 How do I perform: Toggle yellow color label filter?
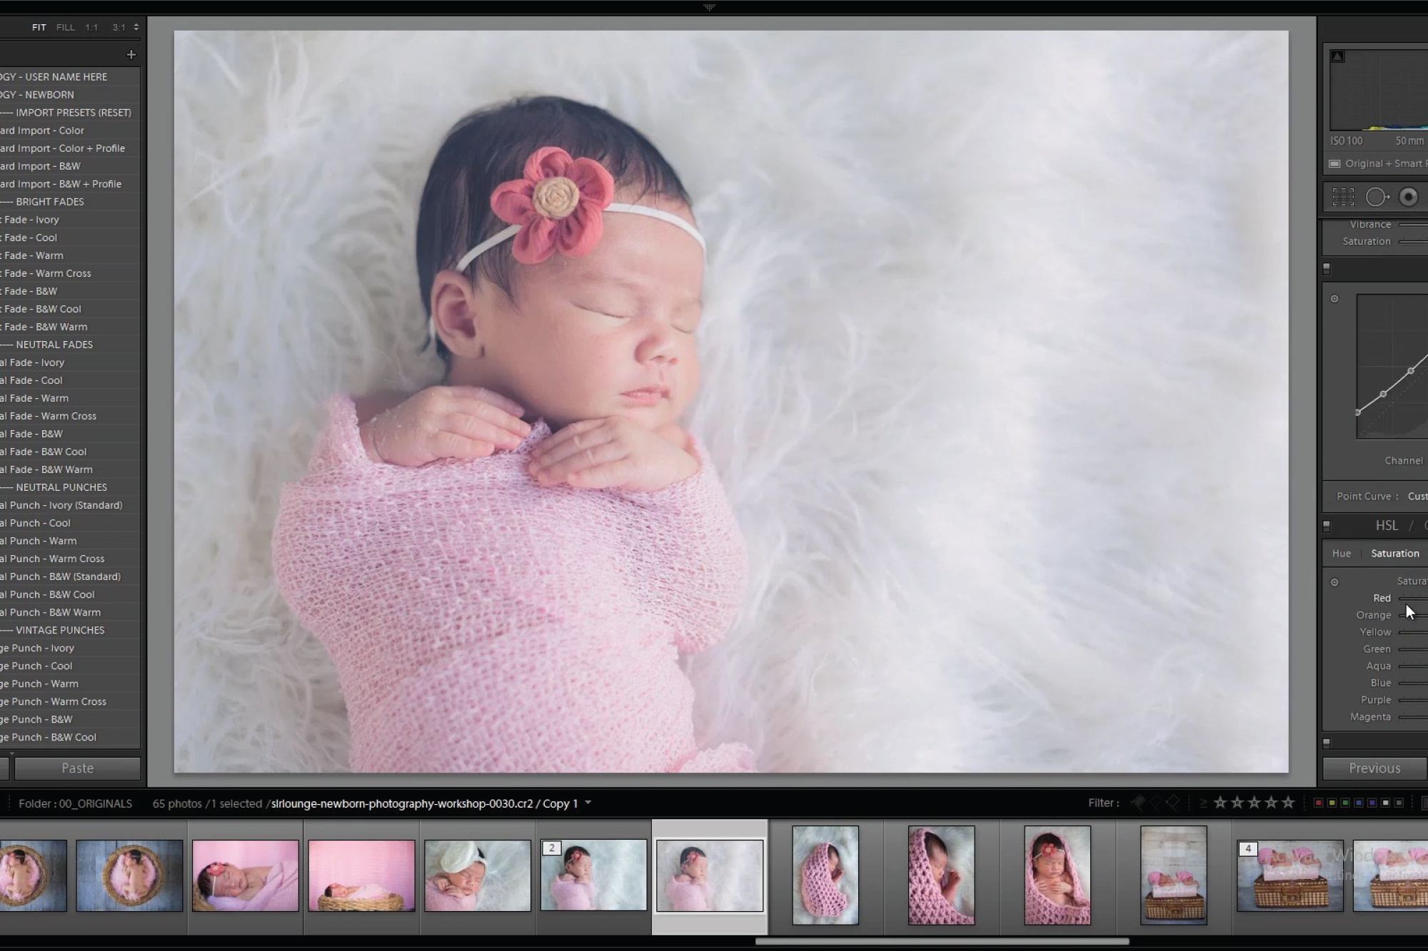click(x=1332, y=803)
